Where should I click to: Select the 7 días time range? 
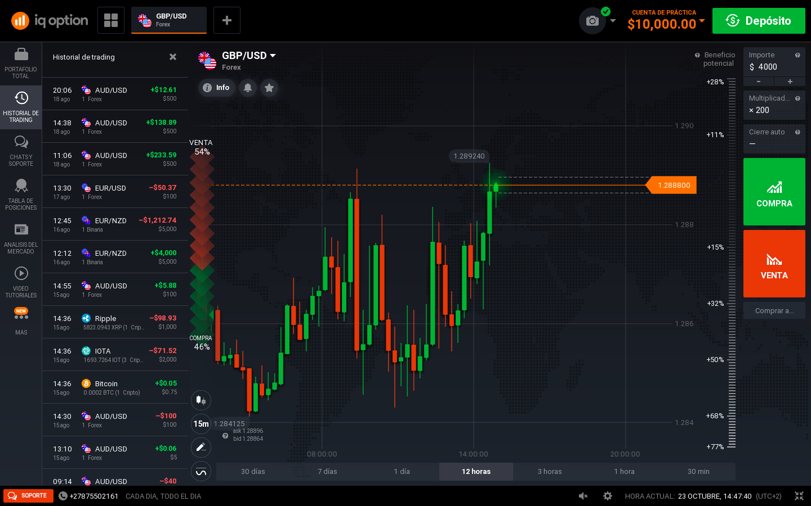pyautogui.click(x=327, y=472)
